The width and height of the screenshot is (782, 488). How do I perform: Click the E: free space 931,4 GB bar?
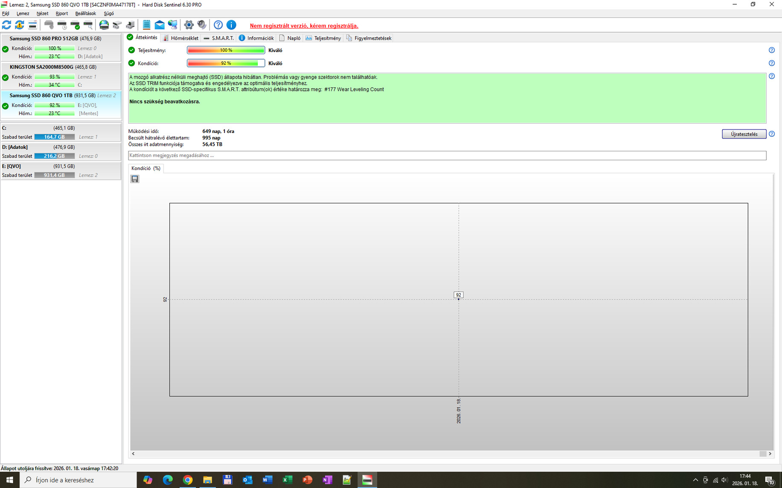coord(55,175)
